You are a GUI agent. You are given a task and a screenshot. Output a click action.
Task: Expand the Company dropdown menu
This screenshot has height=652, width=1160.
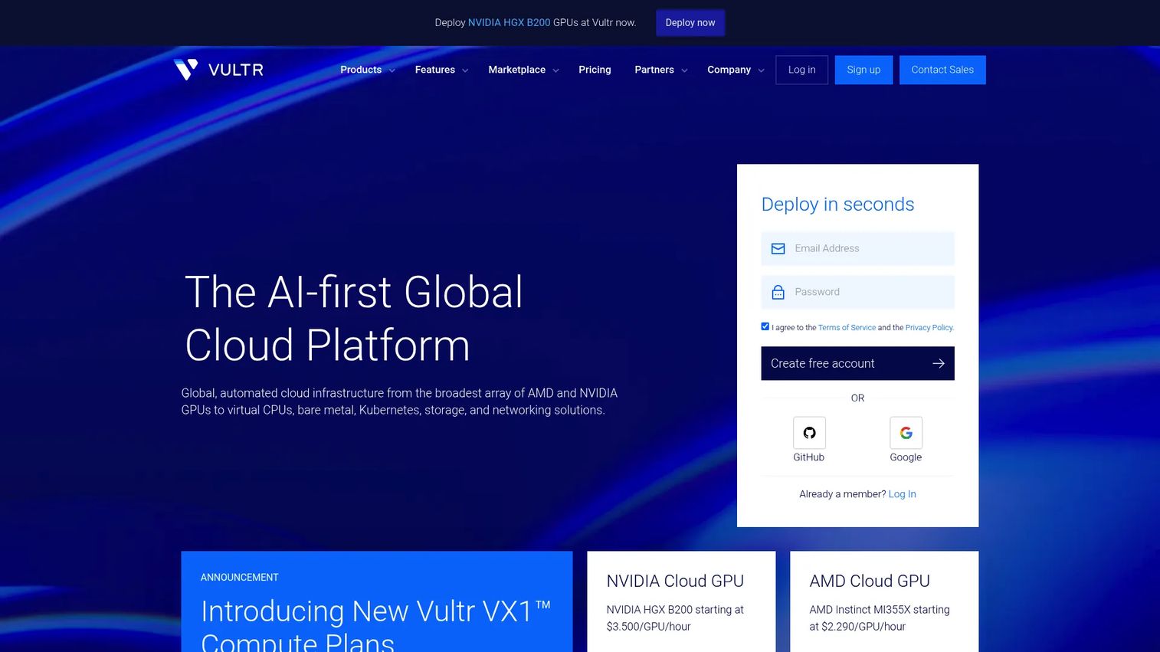coord(736,70)
